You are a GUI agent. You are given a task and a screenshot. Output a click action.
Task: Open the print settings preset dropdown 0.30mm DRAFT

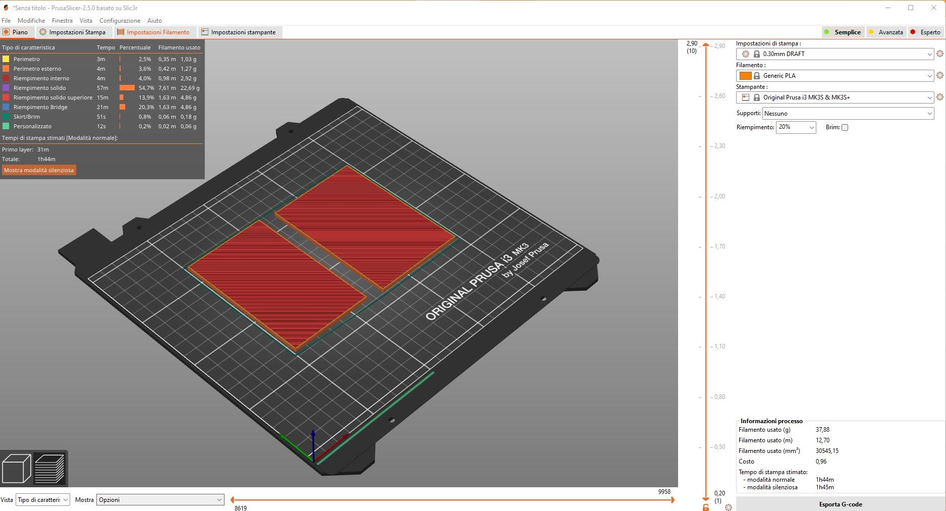click(x=835, y=54)
